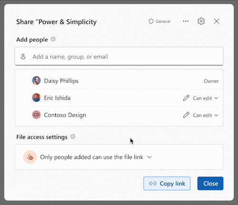Expand Contoso Design's Can edit dropdown
Screen dimensions: 238x205
click(206, 115)
